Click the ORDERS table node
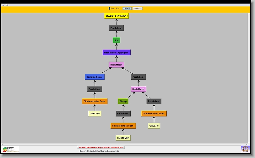The image size is (255, 158). [x=154, y=126]
